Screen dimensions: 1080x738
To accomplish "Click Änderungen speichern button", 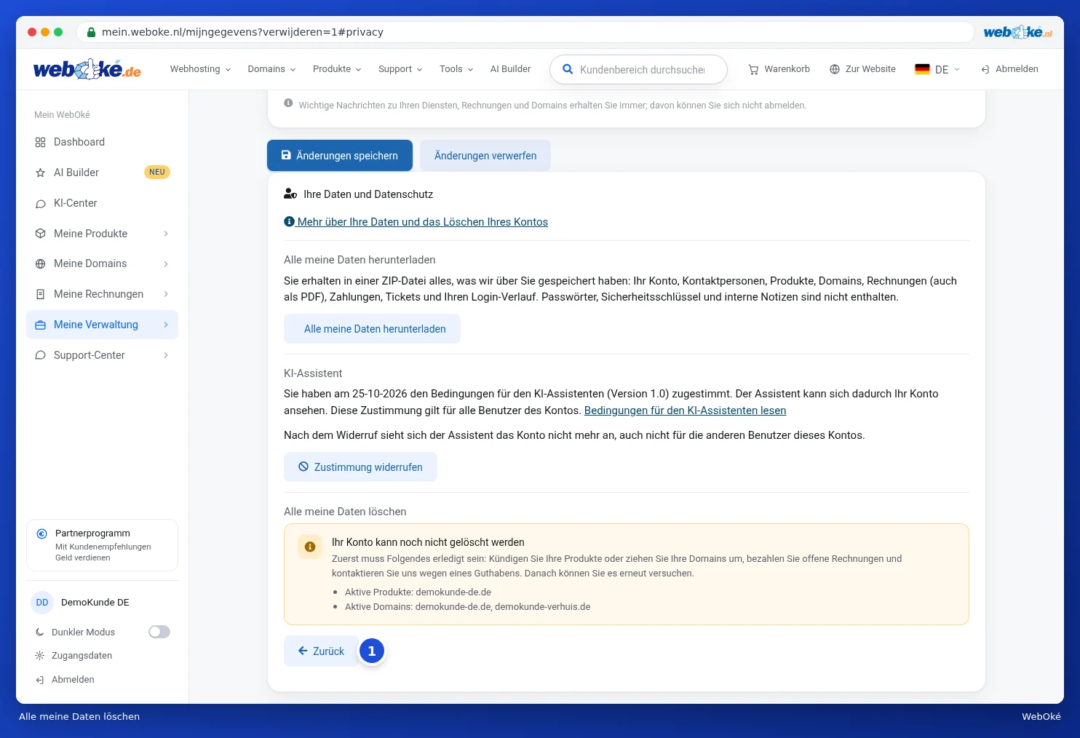I will [340, 156].
